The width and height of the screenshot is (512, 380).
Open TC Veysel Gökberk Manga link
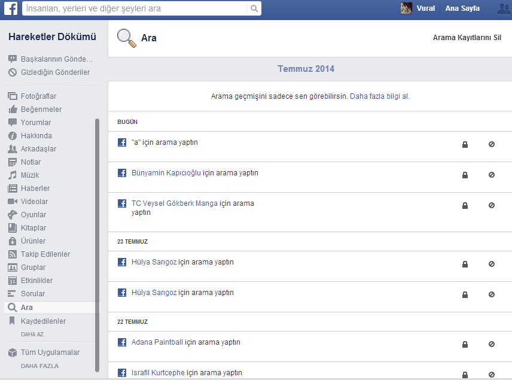coord(175,203)
